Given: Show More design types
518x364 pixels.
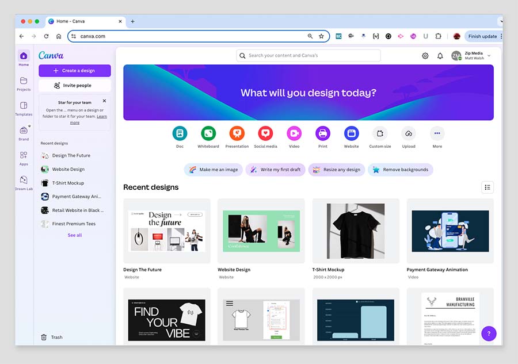Looking at the screenshot, I should click(x=437, y=133).
